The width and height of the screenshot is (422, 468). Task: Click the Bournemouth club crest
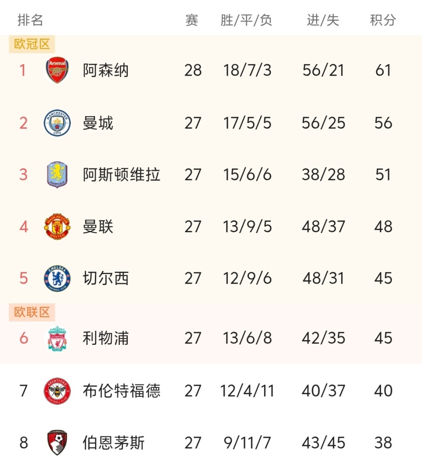point(57,442)
